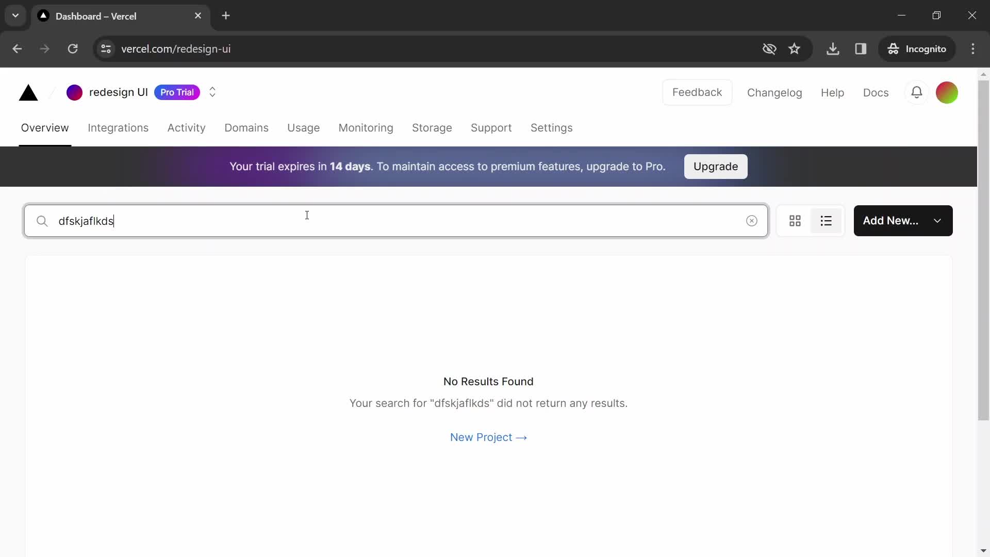
Task: Select the Domains tab
Action: point(246,128)
